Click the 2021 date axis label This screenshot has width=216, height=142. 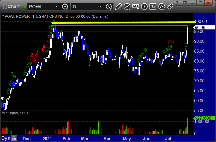pyautogui.click(x=47, y=139)
